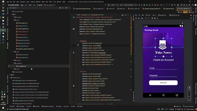The width and height of the screenshot is (197, 111).
Task: Collapse the menu folder
Action: [x=13, y=52]
